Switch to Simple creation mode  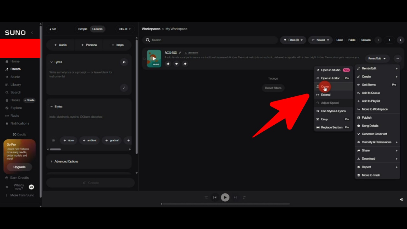(x=83, y=29)
